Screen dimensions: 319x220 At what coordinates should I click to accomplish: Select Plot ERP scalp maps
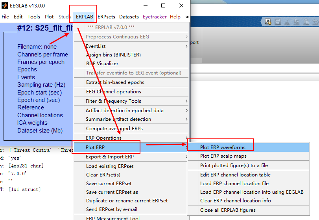248,156
